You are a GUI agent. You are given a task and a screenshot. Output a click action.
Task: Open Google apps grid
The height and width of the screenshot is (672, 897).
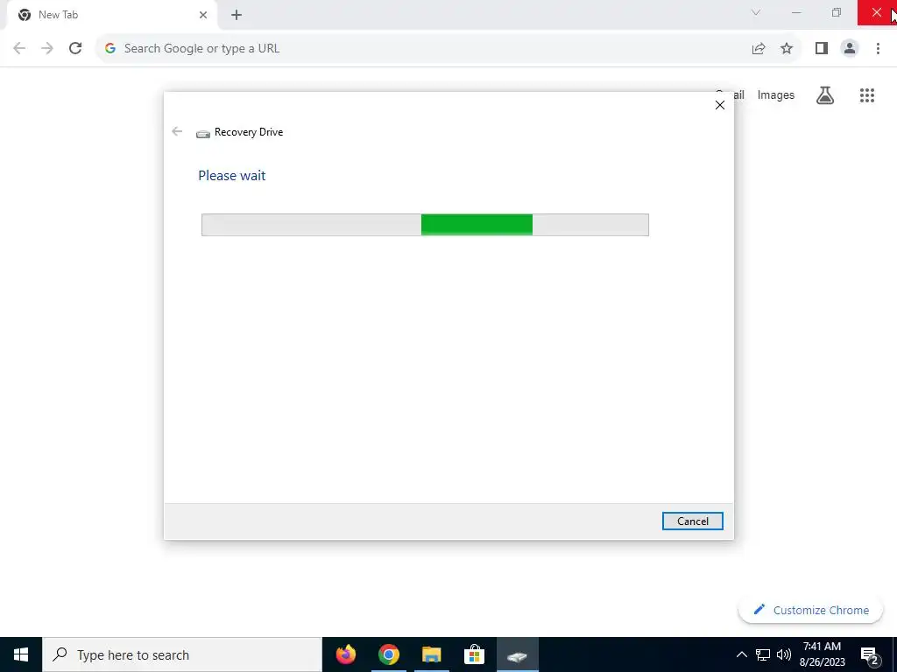pos(866,94)
